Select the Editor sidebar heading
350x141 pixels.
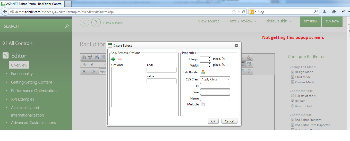(x=19, y=56)
